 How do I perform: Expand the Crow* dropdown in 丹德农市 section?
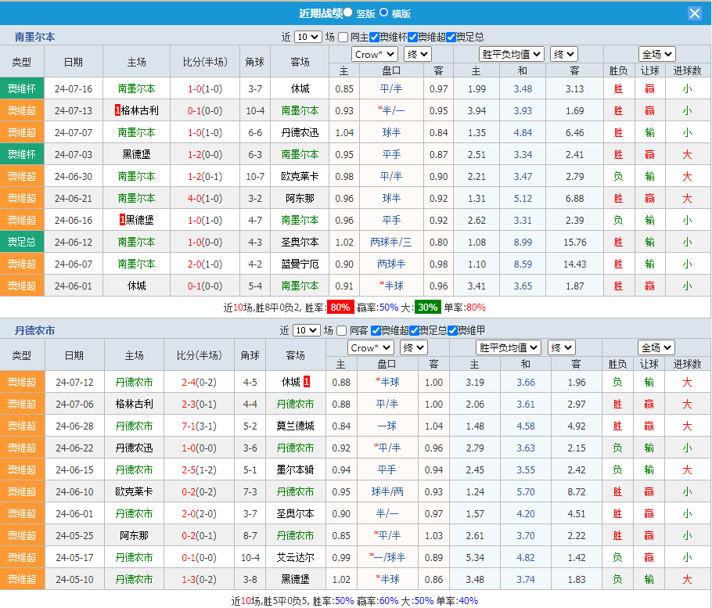click(x=371, y=347)
